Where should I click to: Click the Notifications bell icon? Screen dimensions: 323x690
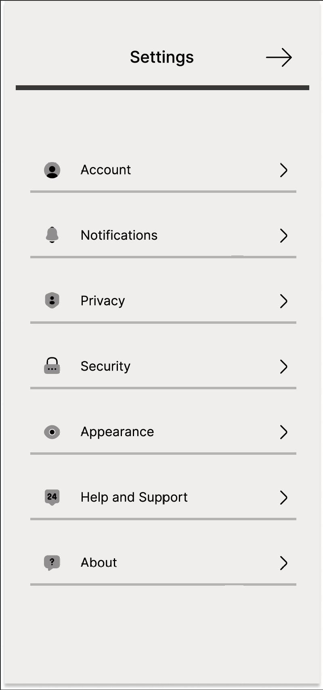(x=52, y=235)
